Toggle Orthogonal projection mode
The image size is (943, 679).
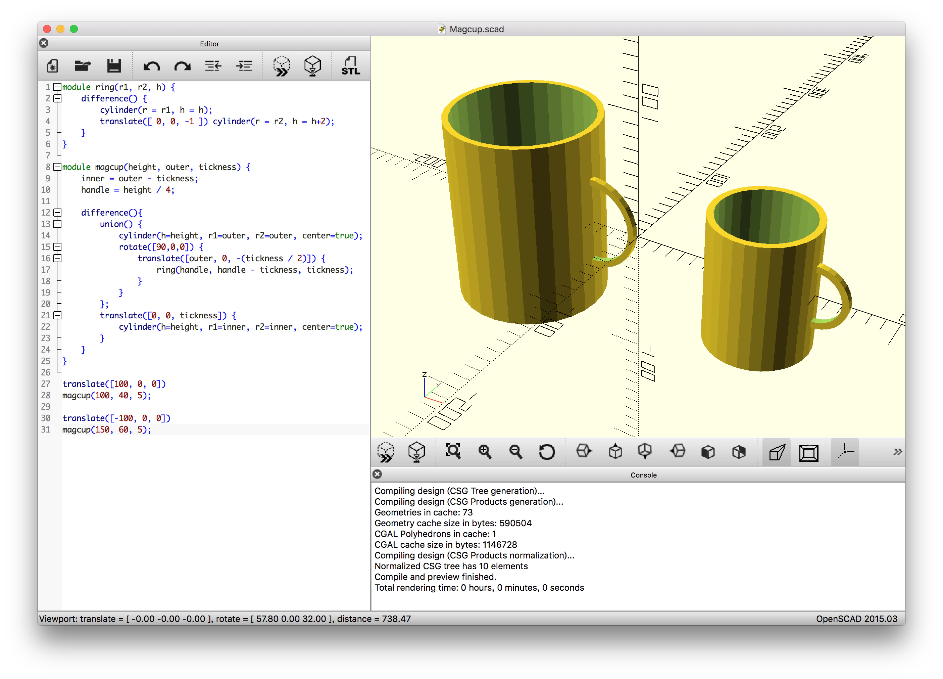point(809,453)
